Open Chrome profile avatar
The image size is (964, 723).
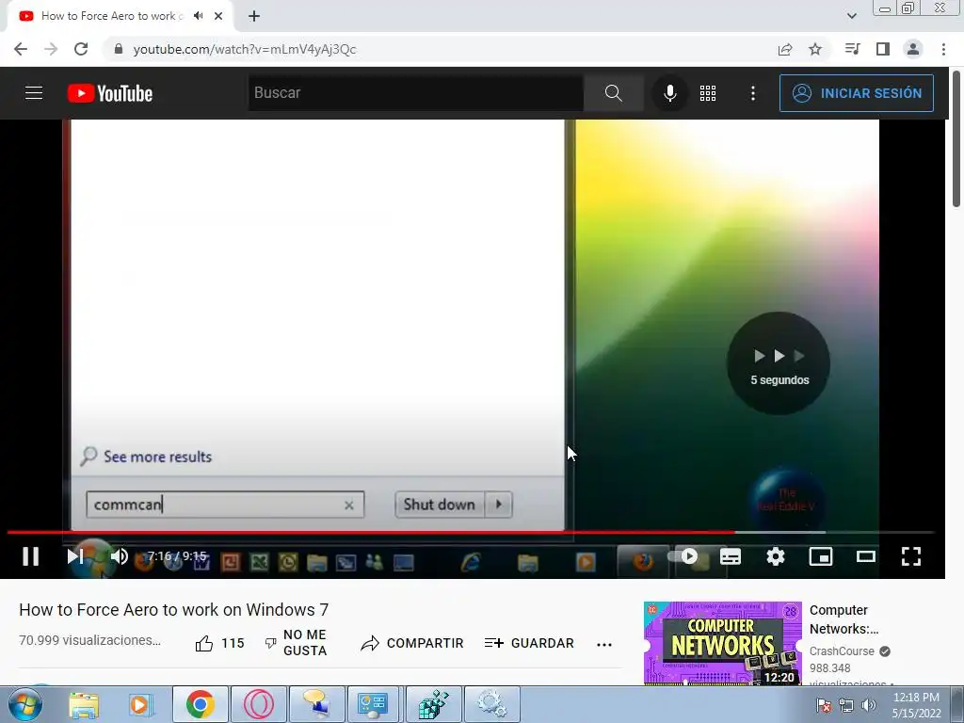pyautogui.click(x=913, y=49)
